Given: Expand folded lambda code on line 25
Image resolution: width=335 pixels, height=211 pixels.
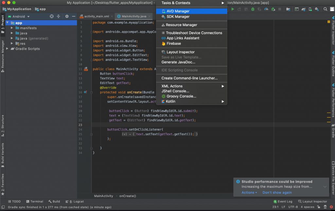Looking at the screenshot, I should [x=91, y=134].
